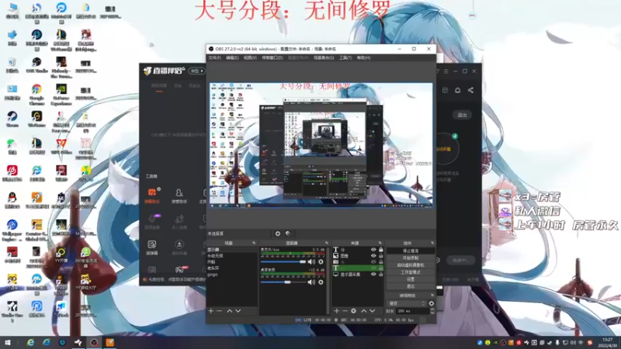Move source down with down chevron
The height and width of the screenshot is (349, 621).
372,311
